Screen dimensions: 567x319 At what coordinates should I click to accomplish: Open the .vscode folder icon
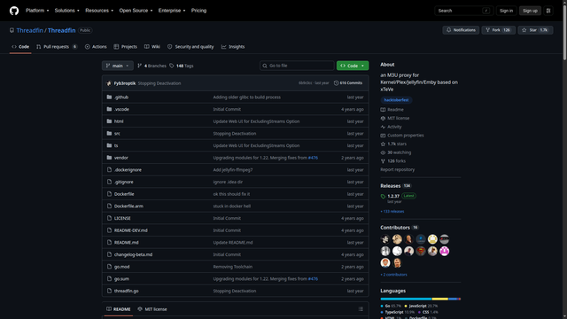click(x=109, y=109)
